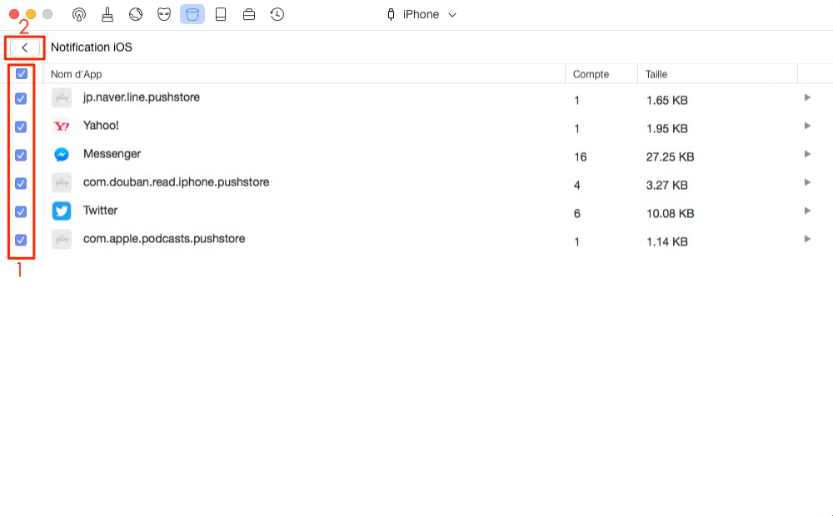Click the Messenger app icon
833x516 pixels.
coord(62,155)
